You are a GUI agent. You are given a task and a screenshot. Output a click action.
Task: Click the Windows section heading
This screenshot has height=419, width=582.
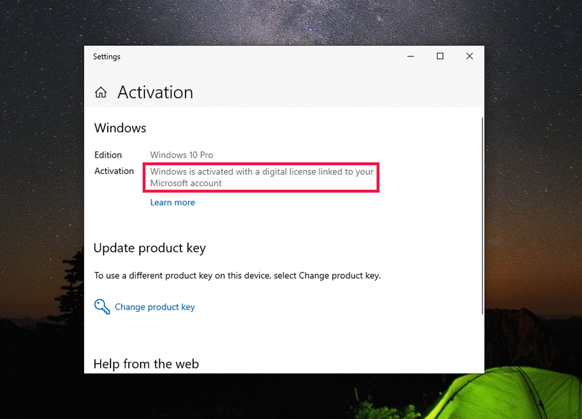120,128
